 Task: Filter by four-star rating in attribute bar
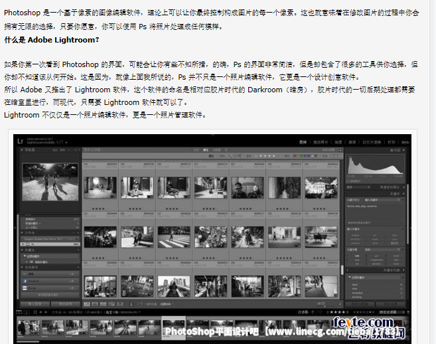pos(274,156)
